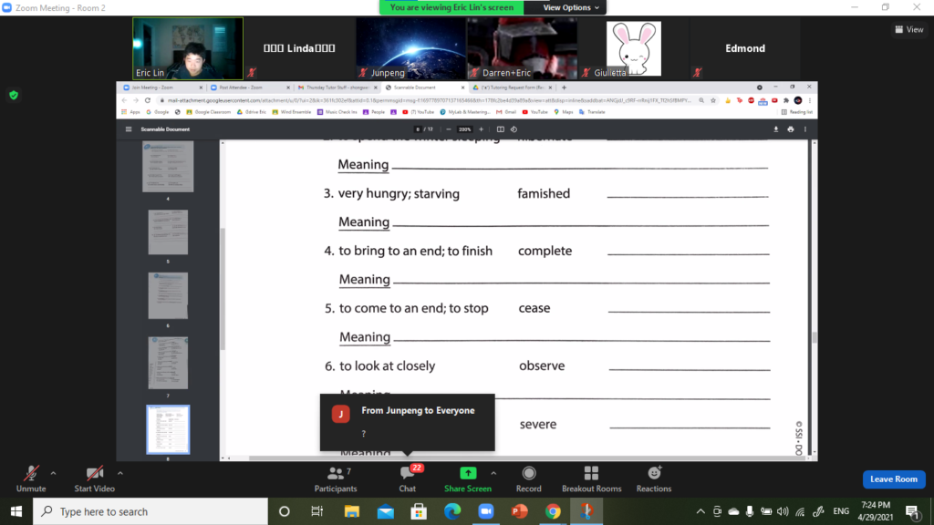Screen dimensions: 934x525
Task: Check the green encryption shield icon
Action: click(x=14, y=95)
